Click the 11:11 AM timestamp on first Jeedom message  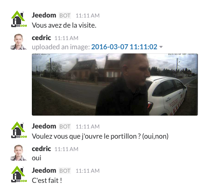point(88,16)
